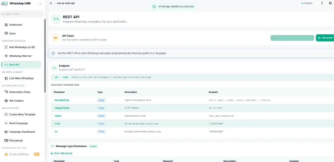Open the English language dropdown
The height and width of the screenshot is (162, 334).
click(308, 3)
